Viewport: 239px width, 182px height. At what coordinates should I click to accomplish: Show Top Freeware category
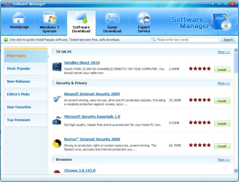26,120
